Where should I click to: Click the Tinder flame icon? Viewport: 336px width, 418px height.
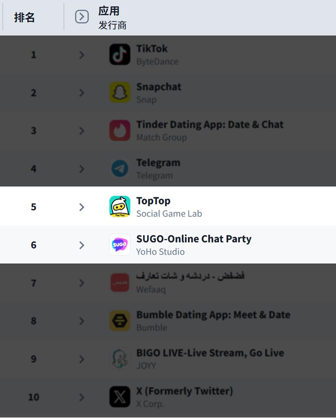tap(120, 130)
